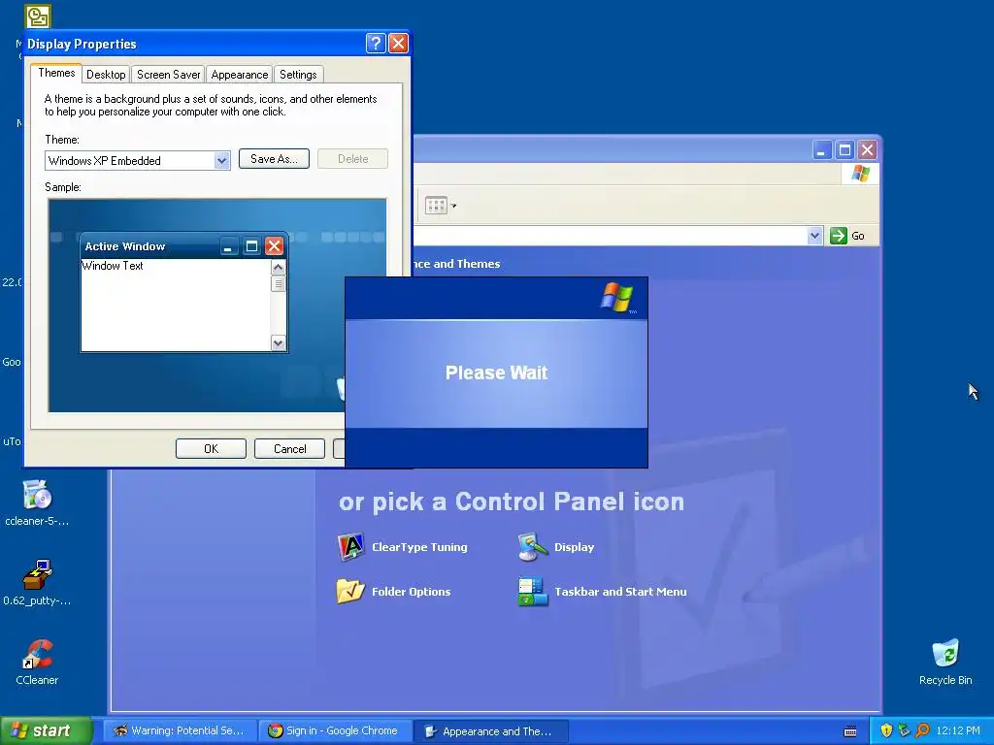The image size is (994, 745).
Task: Click the taskbar clock showing 12:12 PM
Action: 958,730
